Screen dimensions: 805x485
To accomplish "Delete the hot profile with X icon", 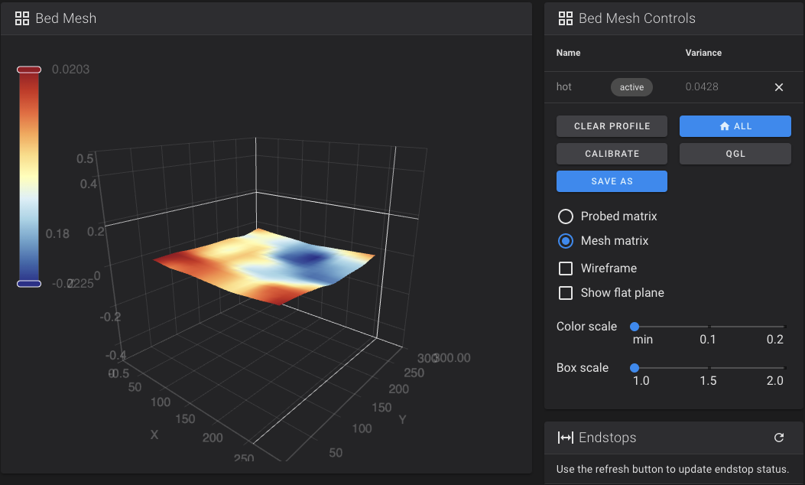I will [779, 87].
